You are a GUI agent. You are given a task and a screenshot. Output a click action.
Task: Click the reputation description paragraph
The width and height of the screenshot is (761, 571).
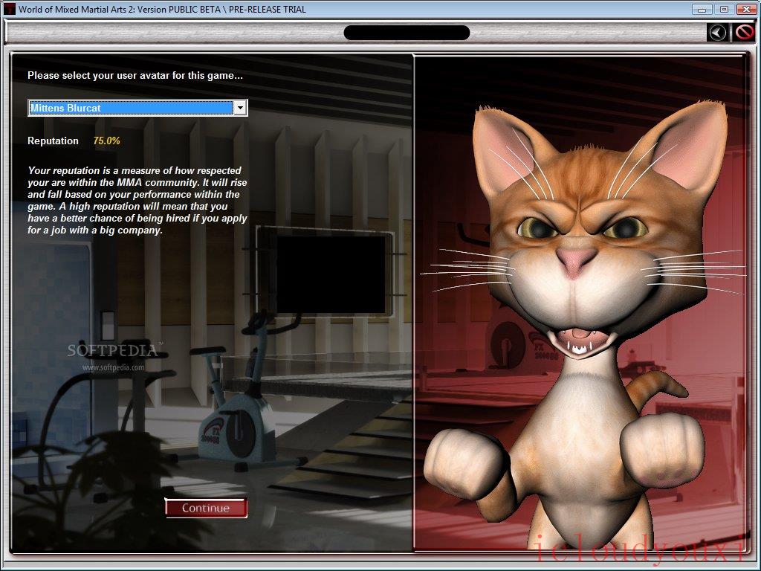pos(137,200)
